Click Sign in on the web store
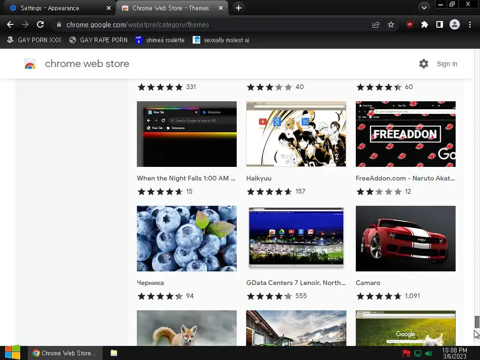 [x=447, y=64]
